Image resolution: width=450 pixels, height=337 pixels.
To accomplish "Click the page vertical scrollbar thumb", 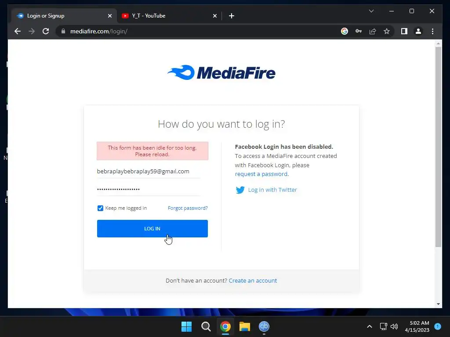I will (438, 147).
